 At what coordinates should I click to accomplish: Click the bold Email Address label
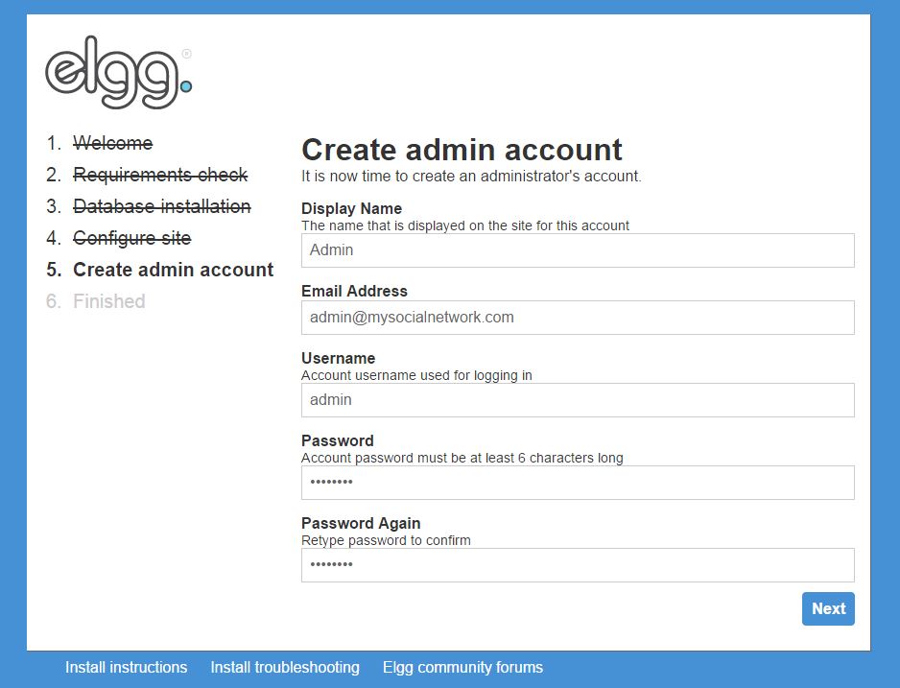coord(354,291)
